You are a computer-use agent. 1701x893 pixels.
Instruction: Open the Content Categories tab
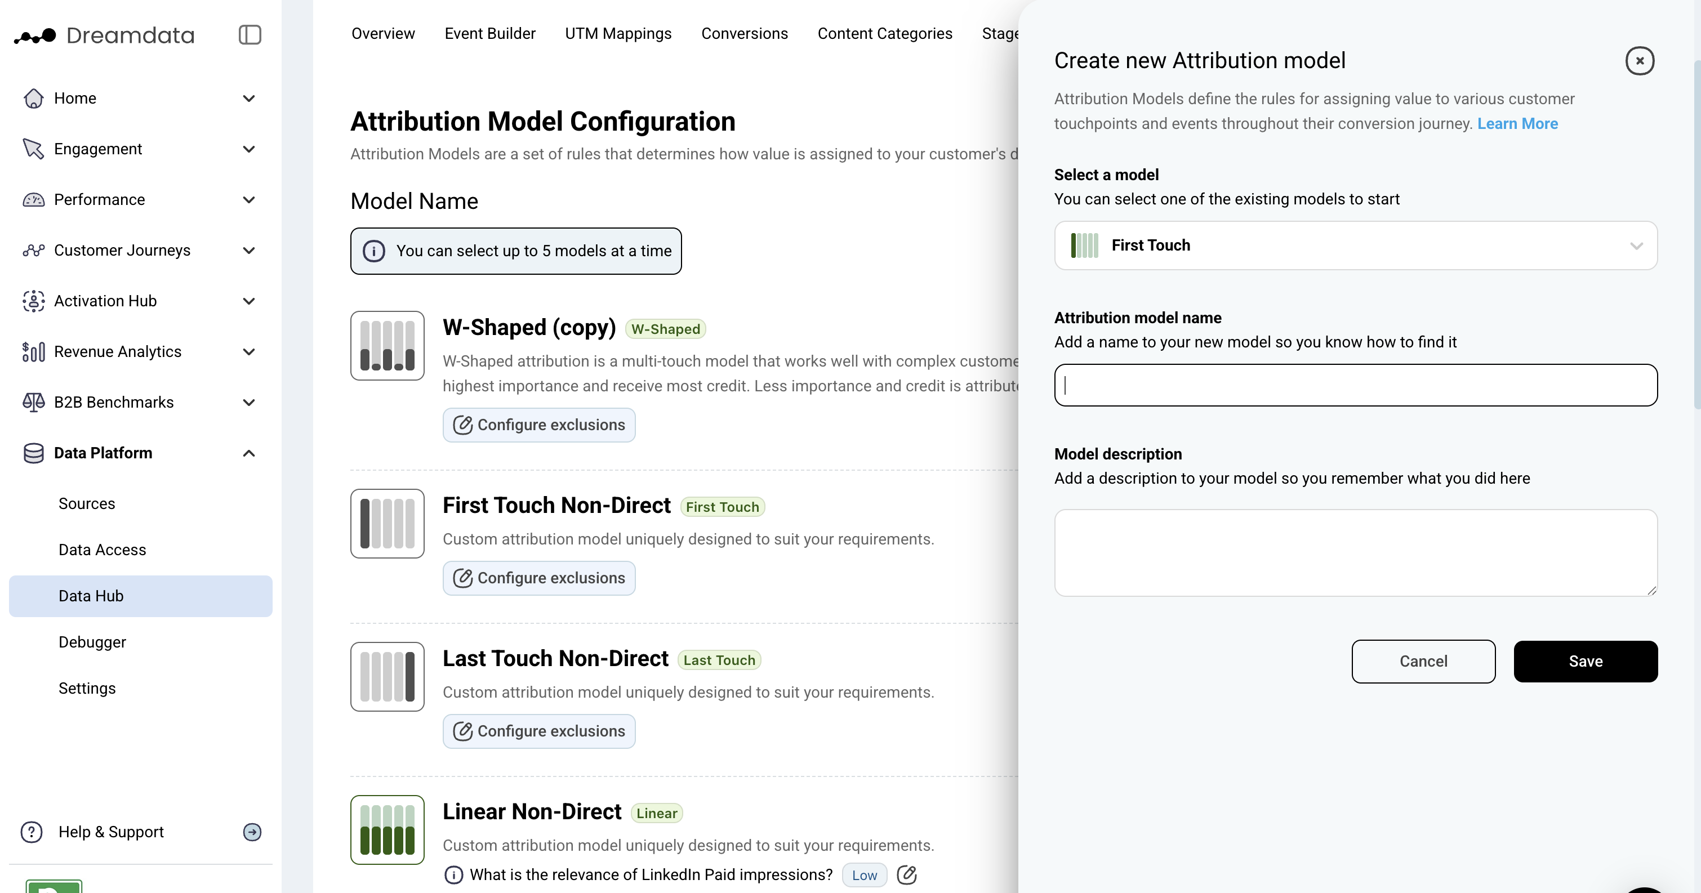(884, 34)
